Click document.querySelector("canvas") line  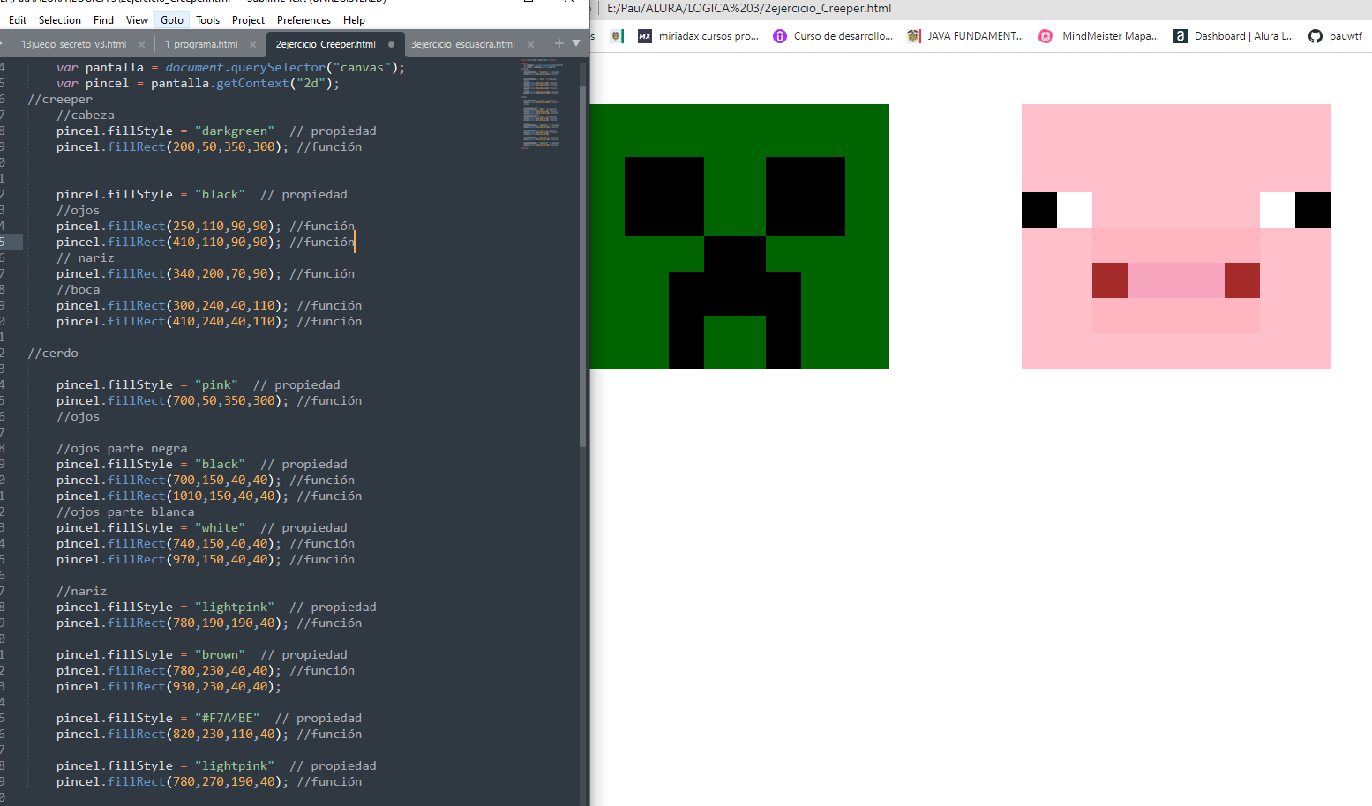click(x=231, y=67)
